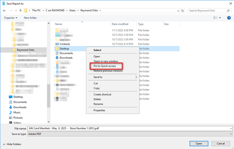
Task: Click the Documents icon in file list
Action: click(x=57, y=53)
